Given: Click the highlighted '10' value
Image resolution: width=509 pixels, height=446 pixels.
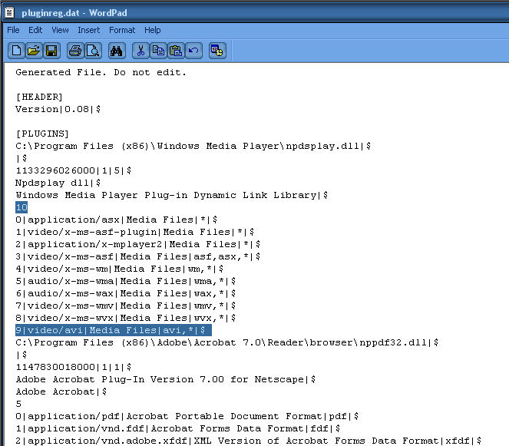Looking at the screenshot, I should coord(21,207).
